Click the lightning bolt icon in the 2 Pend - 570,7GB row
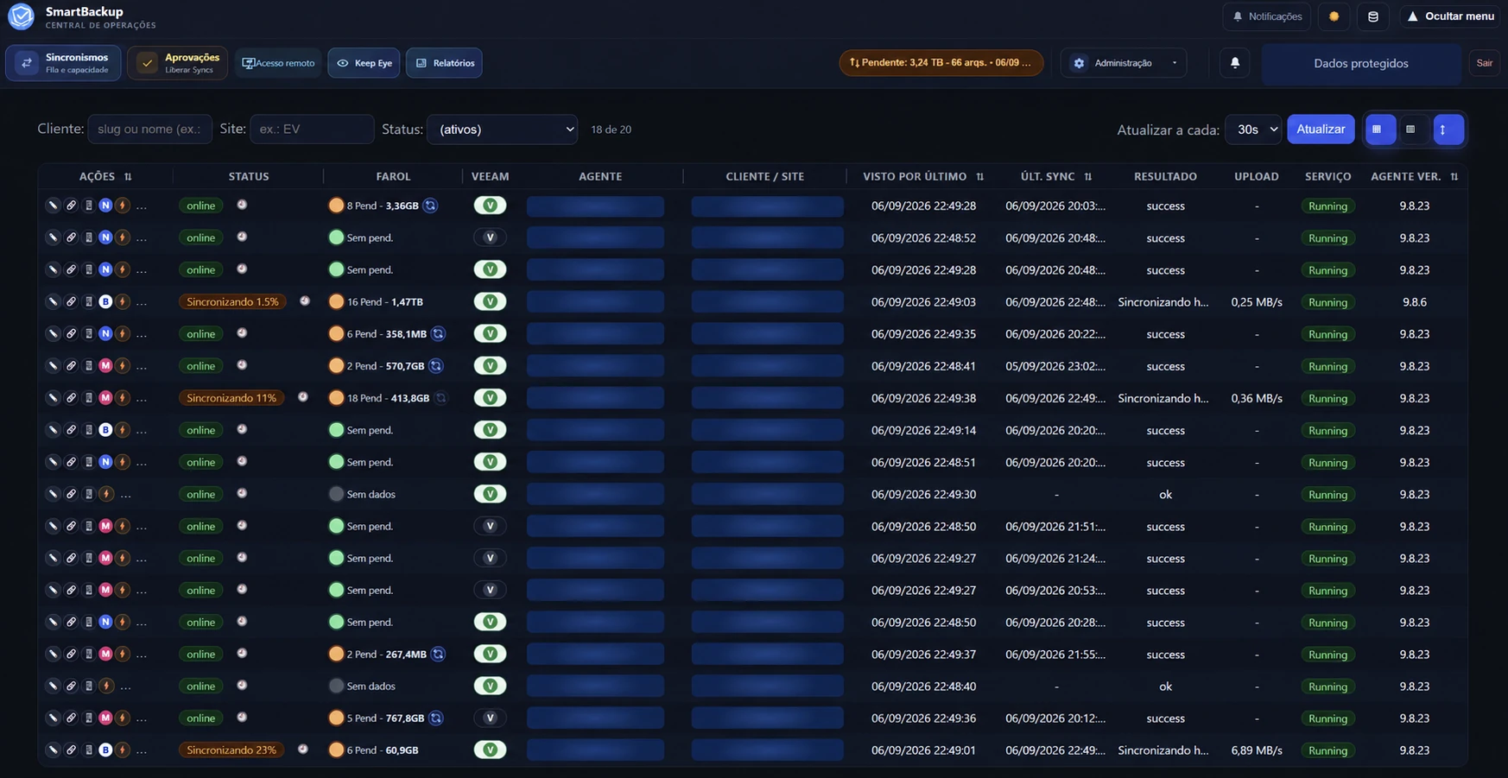Viewport: 1508px width, 778px height. coord(123,365)
